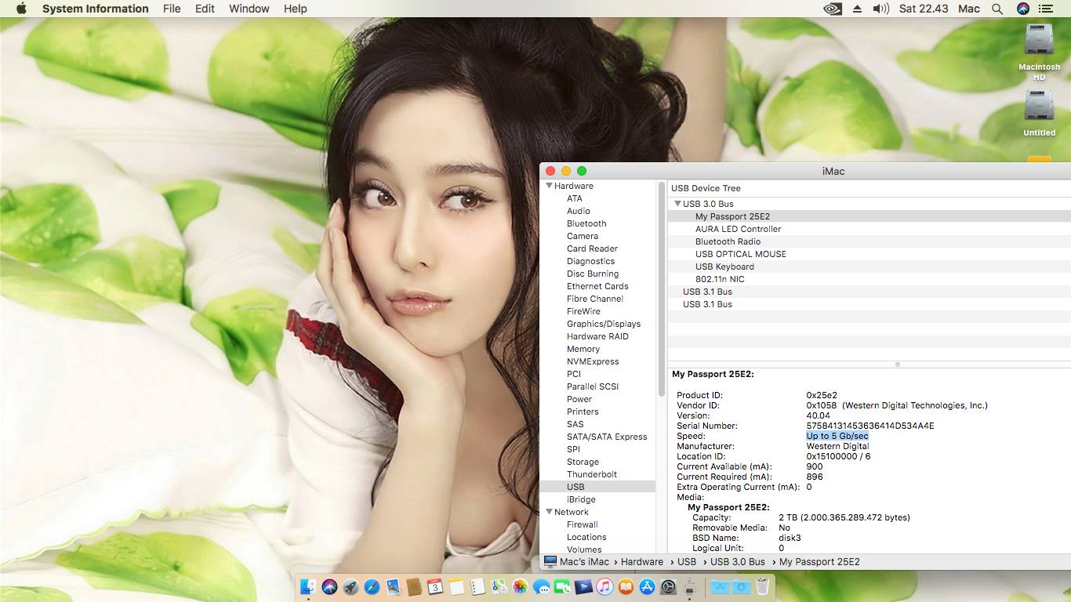Click BSD Name value disk3
This screenshot has width=1071, height=602.
(790, 538)
